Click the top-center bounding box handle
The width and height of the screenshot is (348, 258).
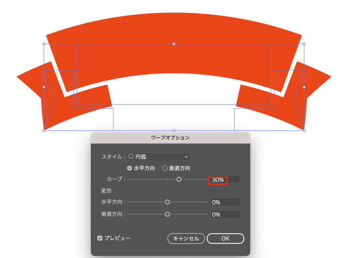(x=174, y=44)
